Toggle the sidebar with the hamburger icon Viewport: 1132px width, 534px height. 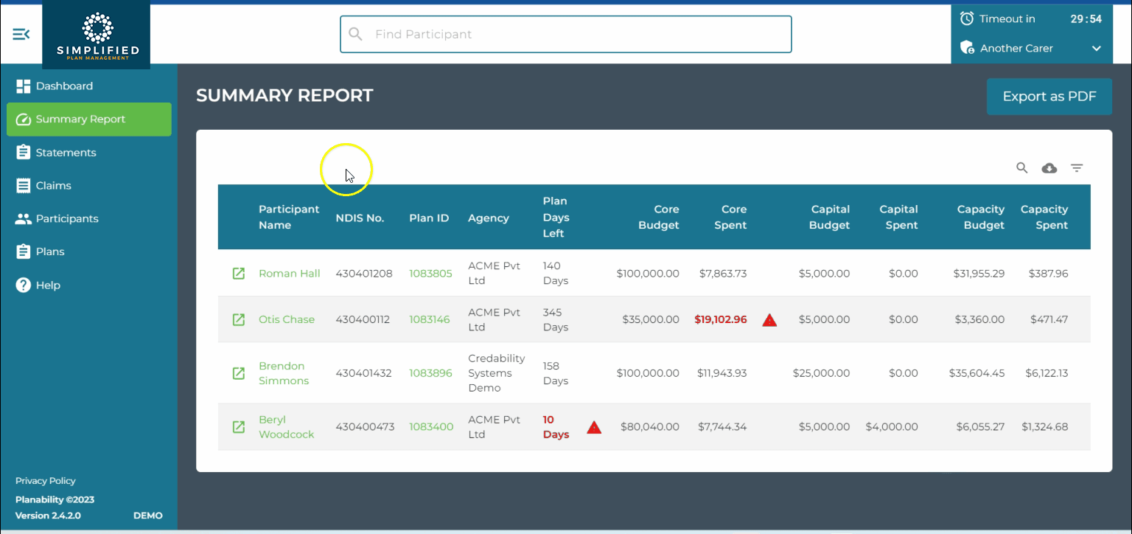(x=20, y=34)
